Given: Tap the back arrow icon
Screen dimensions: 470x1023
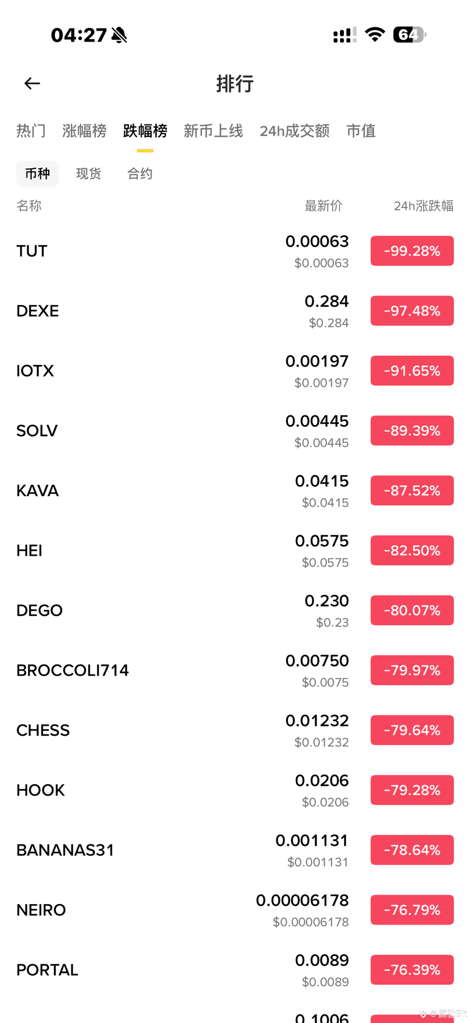Looking at the screenshot, I should coord(32,84).
